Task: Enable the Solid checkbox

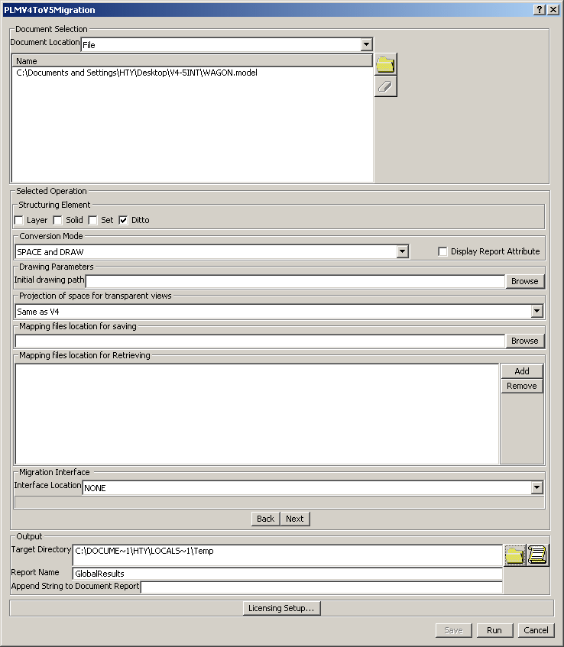Action: [58, 220]
